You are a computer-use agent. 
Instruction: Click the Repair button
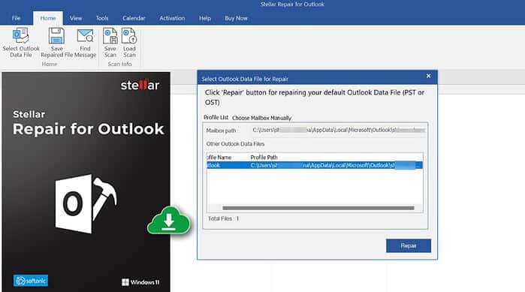tap(409, 246)
